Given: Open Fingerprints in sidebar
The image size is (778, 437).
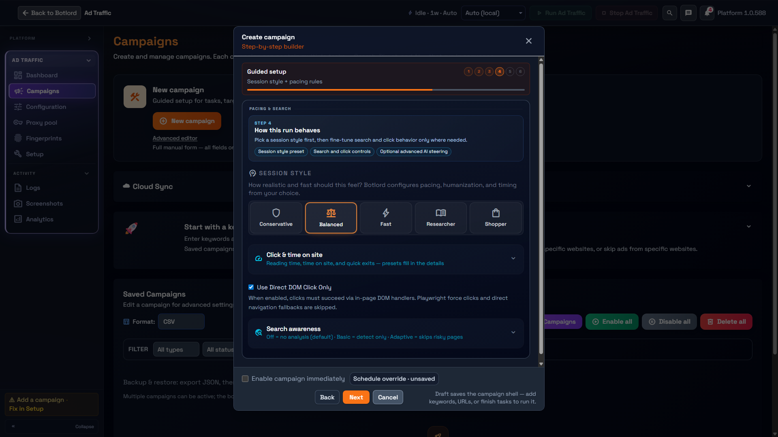Looking at the screenshot, I should [x=52, y=138].
